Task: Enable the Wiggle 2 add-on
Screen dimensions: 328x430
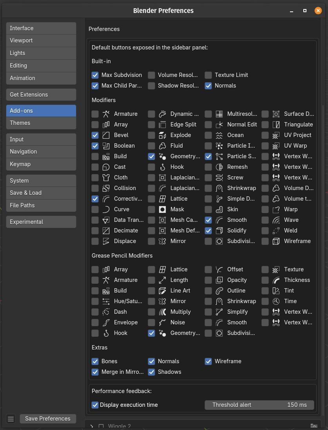Action: click(101, 426)
